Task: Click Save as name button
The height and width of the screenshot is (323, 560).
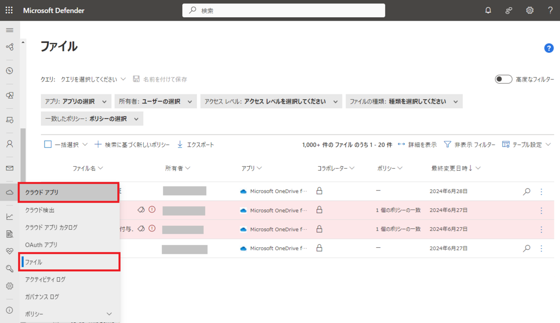Action: 160,79
